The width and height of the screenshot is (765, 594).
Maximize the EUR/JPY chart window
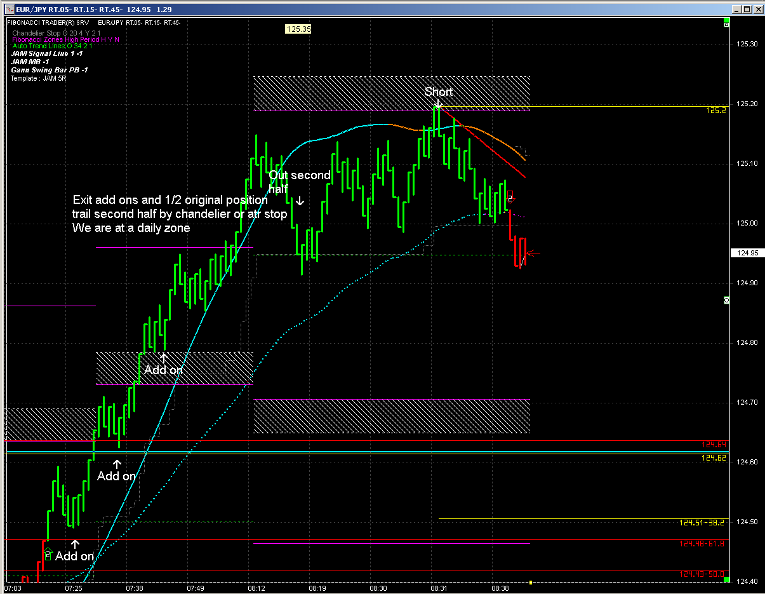click(746, 9)
